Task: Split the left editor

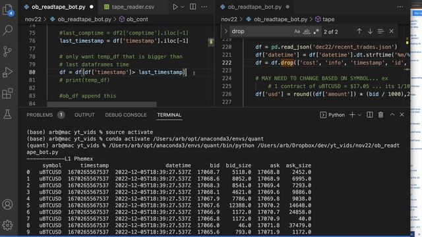Action: coord(193,7)
